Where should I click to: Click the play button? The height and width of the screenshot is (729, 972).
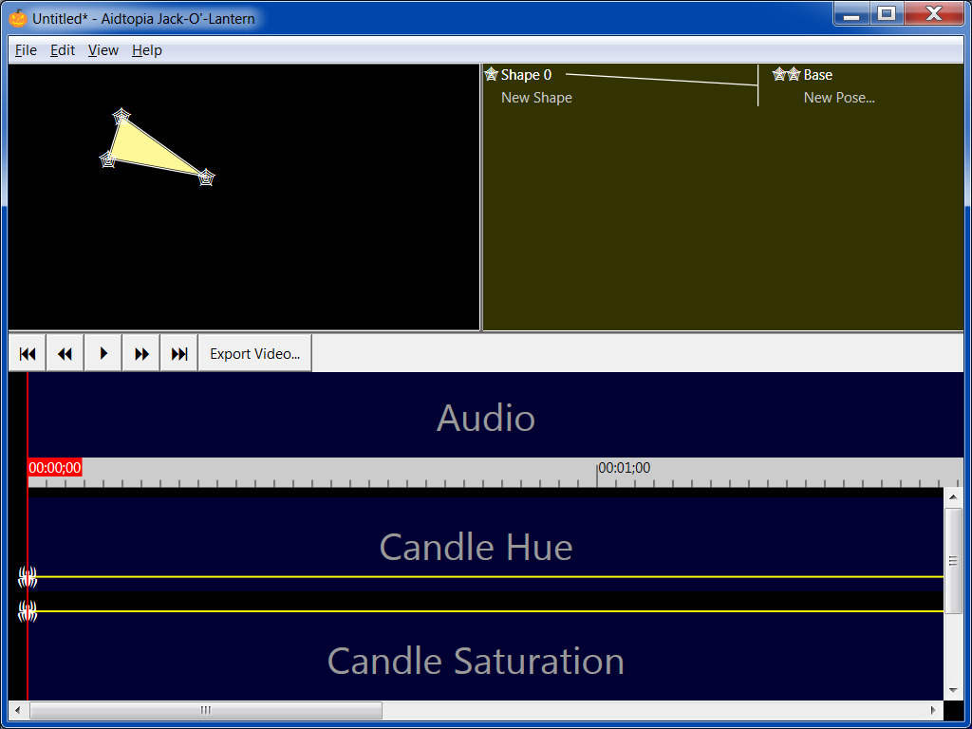coord(103,353)
